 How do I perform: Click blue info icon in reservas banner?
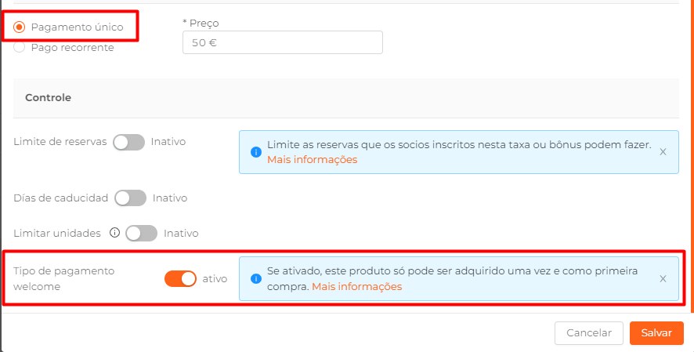256,152
